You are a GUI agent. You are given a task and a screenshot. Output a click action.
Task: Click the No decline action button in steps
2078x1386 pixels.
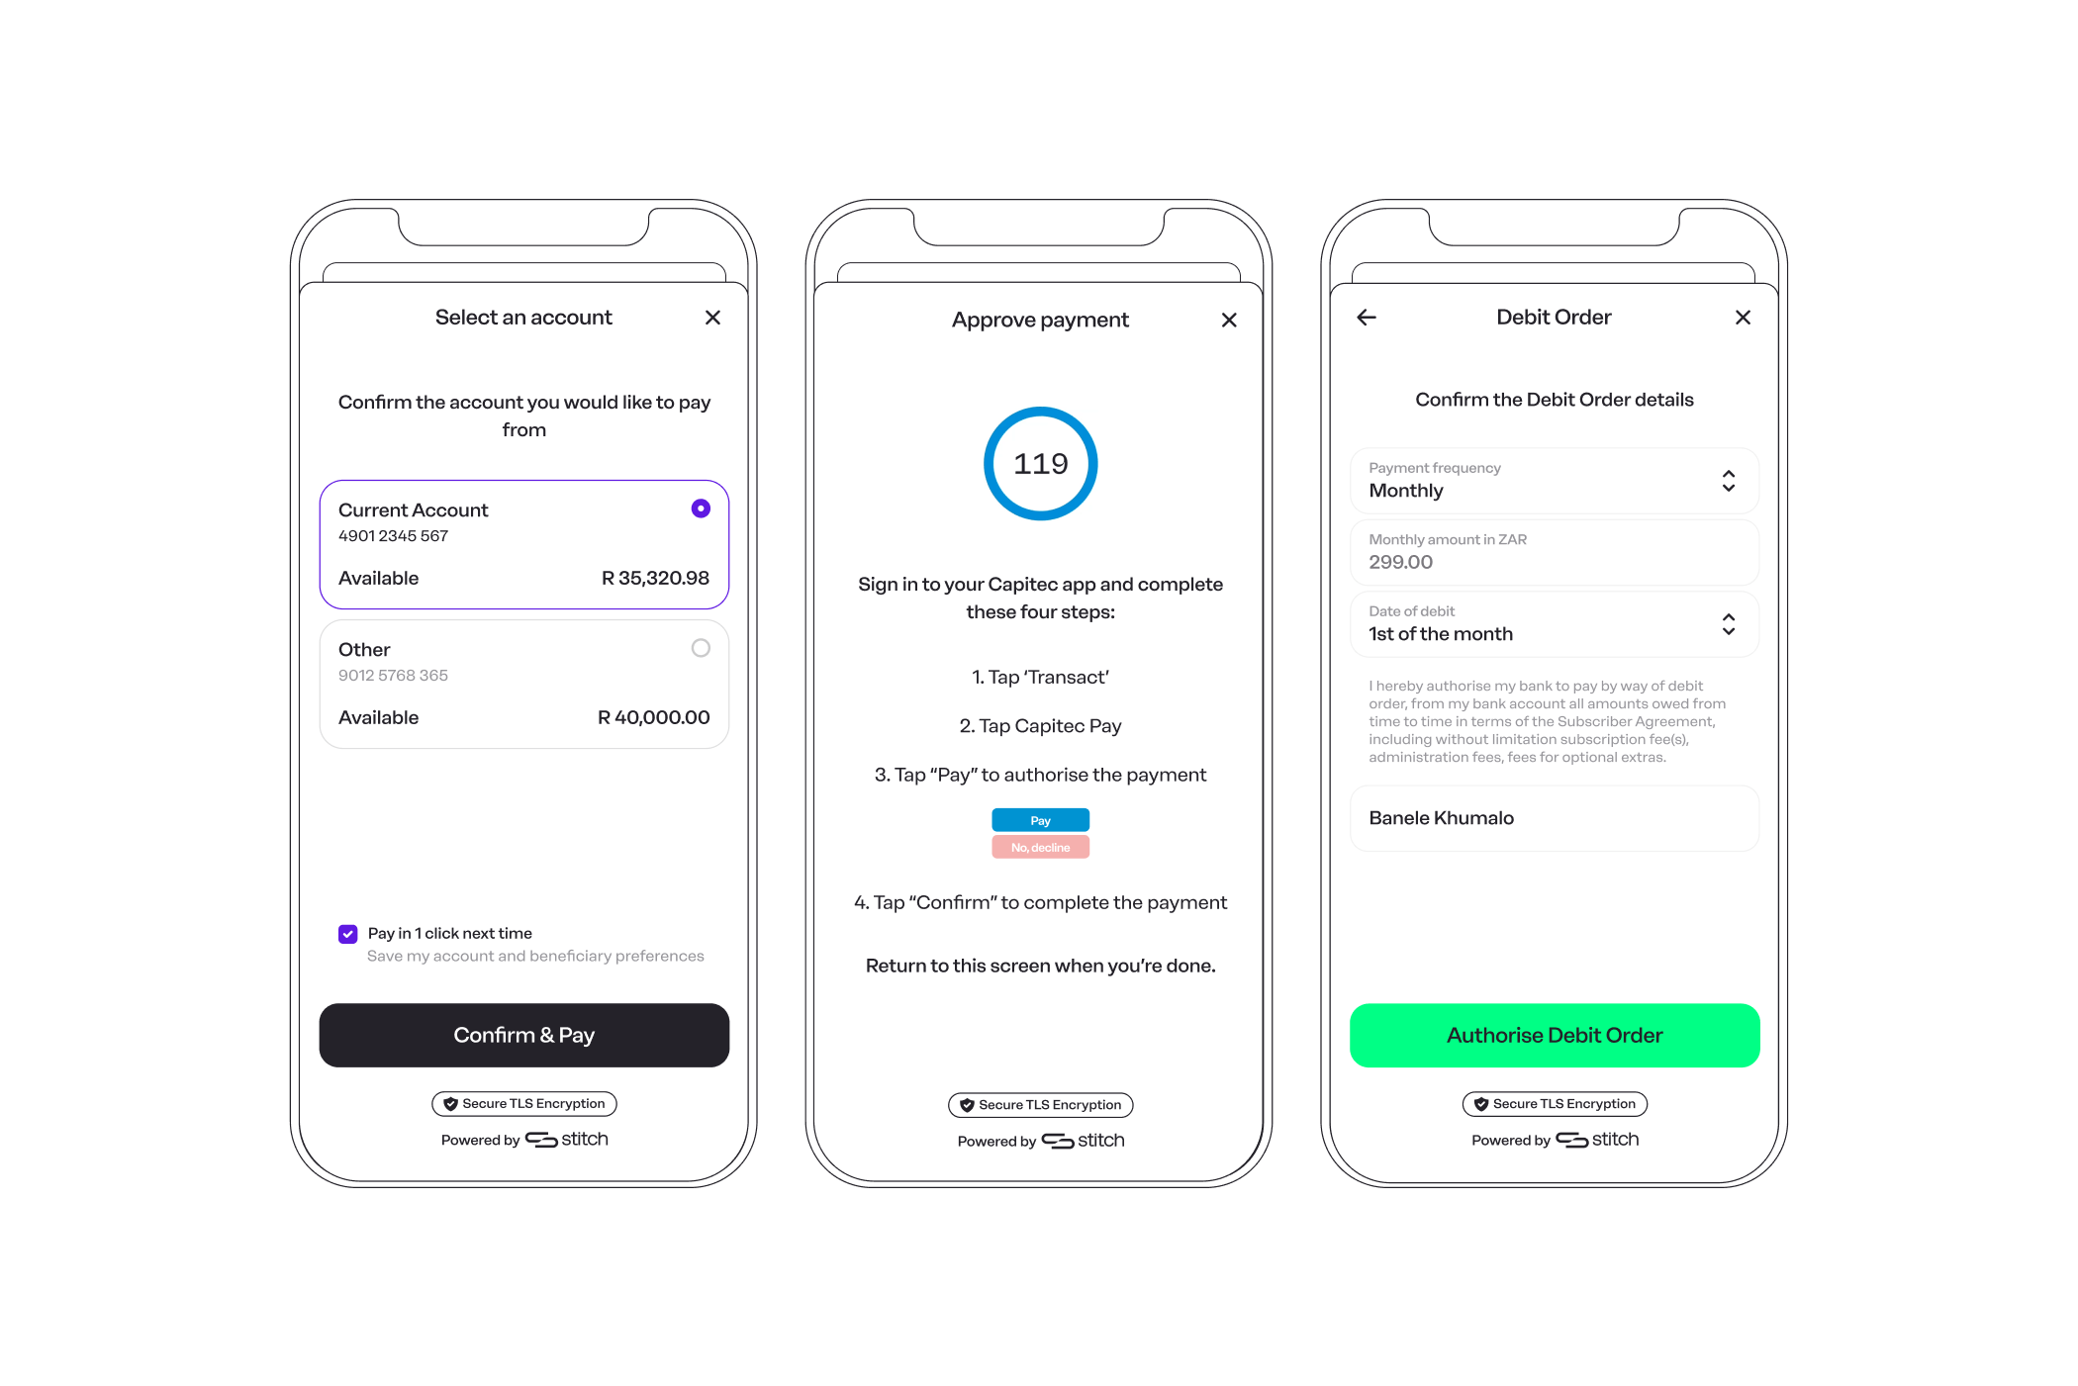pos(1038,846)
